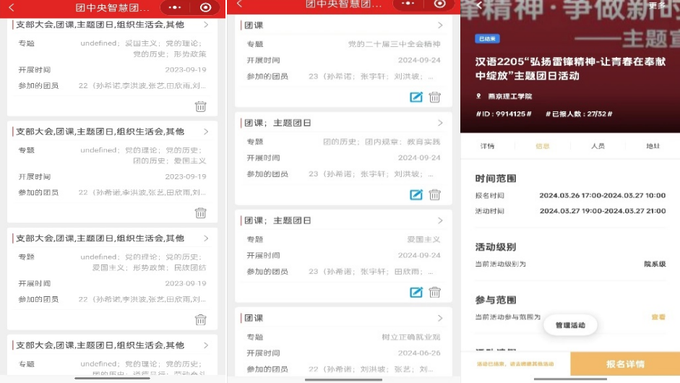Go back using the arrow on the activity banner
680x383 pixels.
point(478,6)
